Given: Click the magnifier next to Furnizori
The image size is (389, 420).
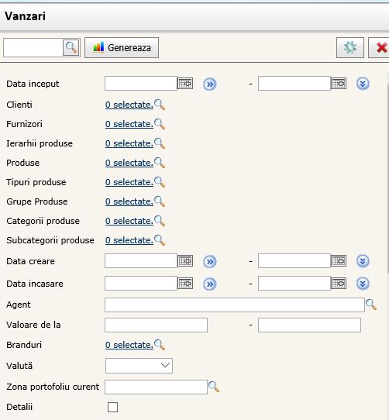Looking at the screenshot, I should click(x=160, y=124).
